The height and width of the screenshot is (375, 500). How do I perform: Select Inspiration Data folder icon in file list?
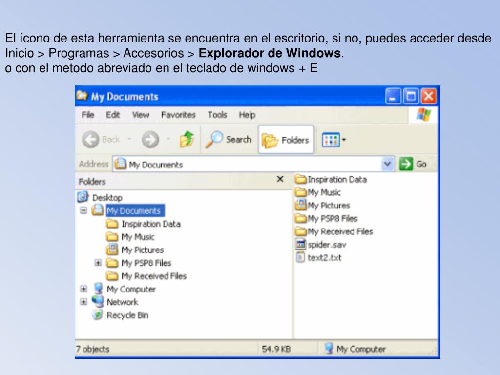click(300, 179)
